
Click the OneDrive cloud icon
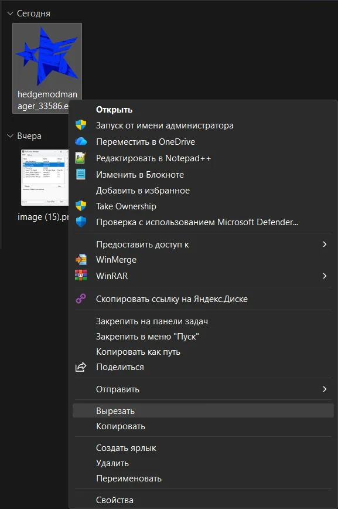click(x=81, y=141)
